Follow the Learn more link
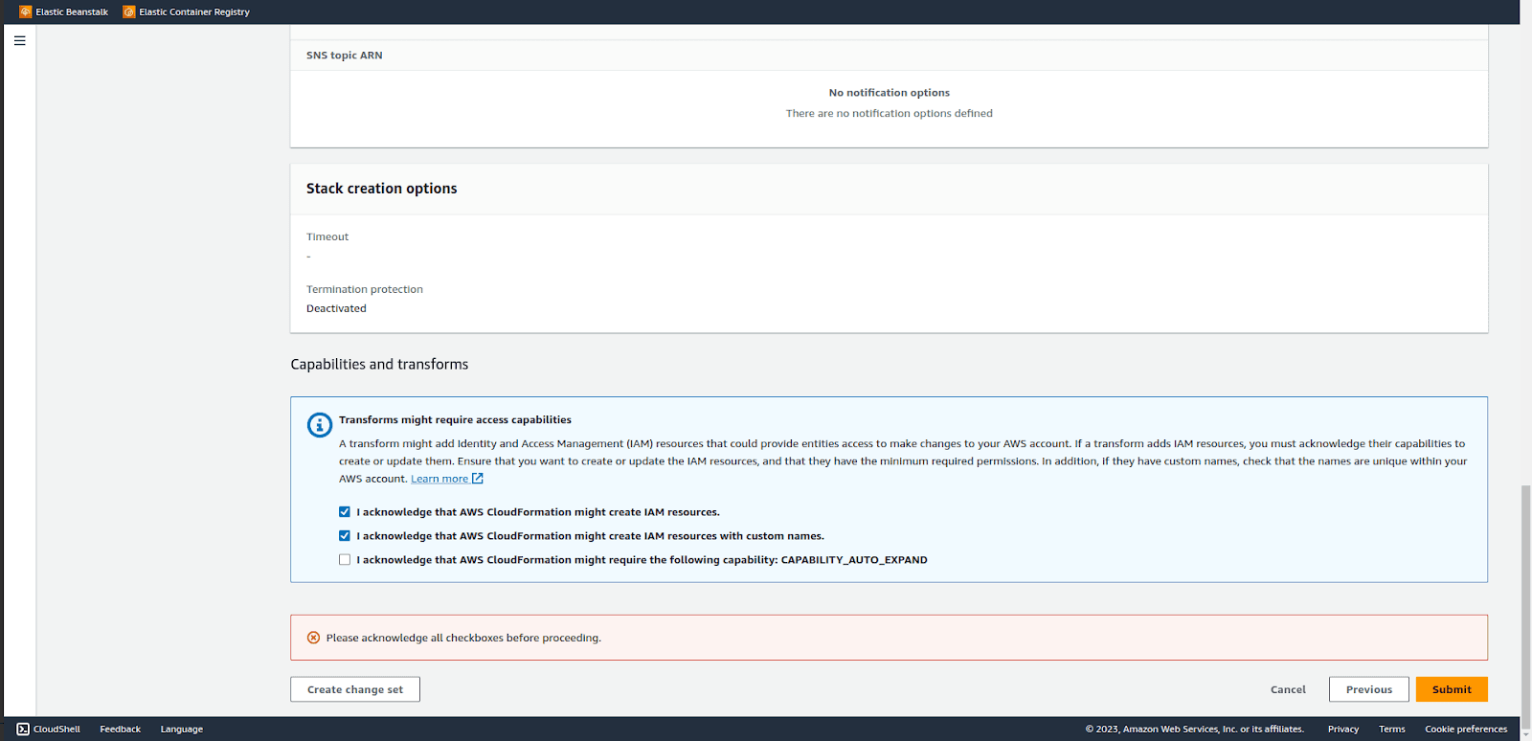Screen dimensions: 1532x741 pyautogui.click(x=439, y=479)
